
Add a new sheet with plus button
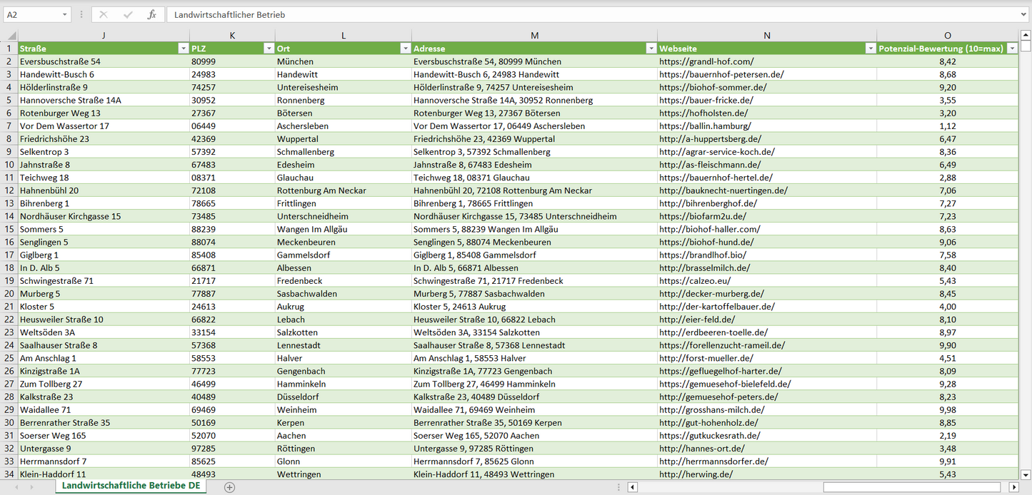[x=229, y=487]
